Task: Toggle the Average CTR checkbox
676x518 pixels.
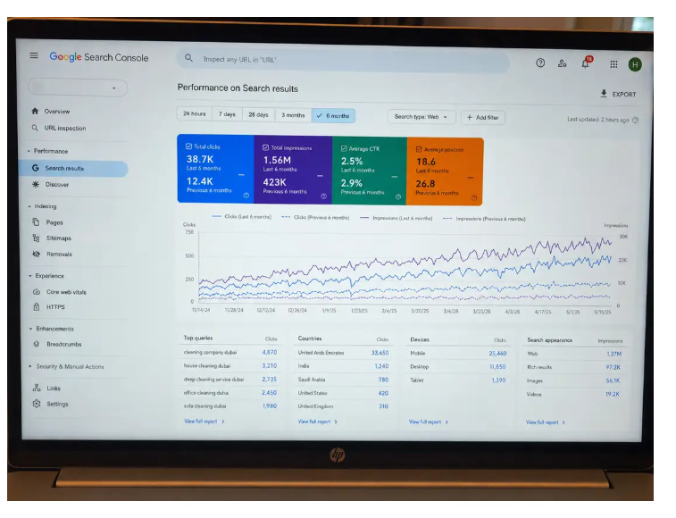Action: click(x=344, y=148)
